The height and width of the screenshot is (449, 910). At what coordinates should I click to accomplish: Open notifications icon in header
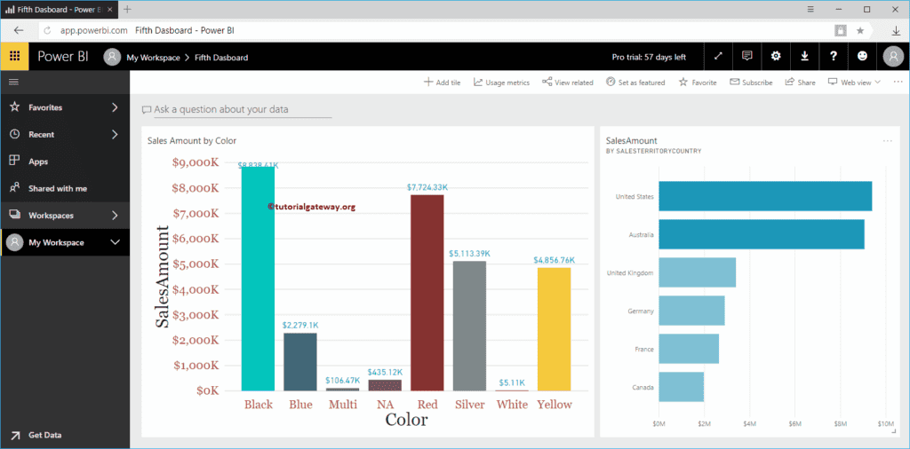tap(746, 56)
